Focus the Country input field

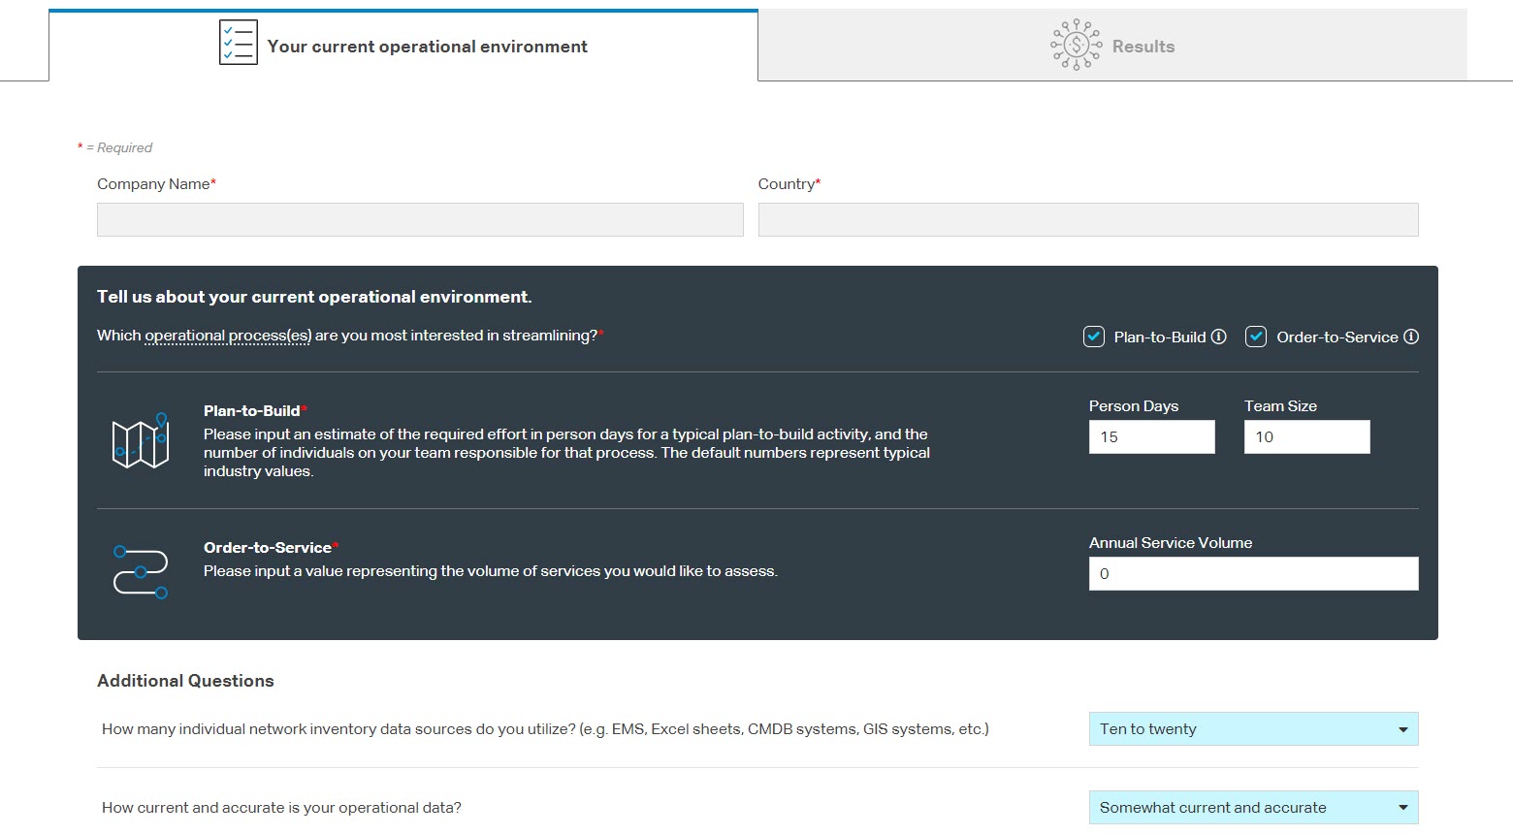pos(1087,220)
